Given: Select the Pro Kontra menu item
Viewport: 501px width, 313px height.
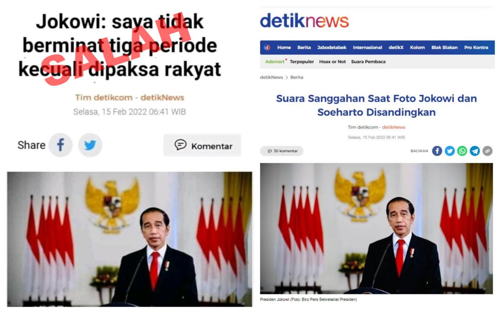Looking at the screenshot, I should [x=476, y=48].
